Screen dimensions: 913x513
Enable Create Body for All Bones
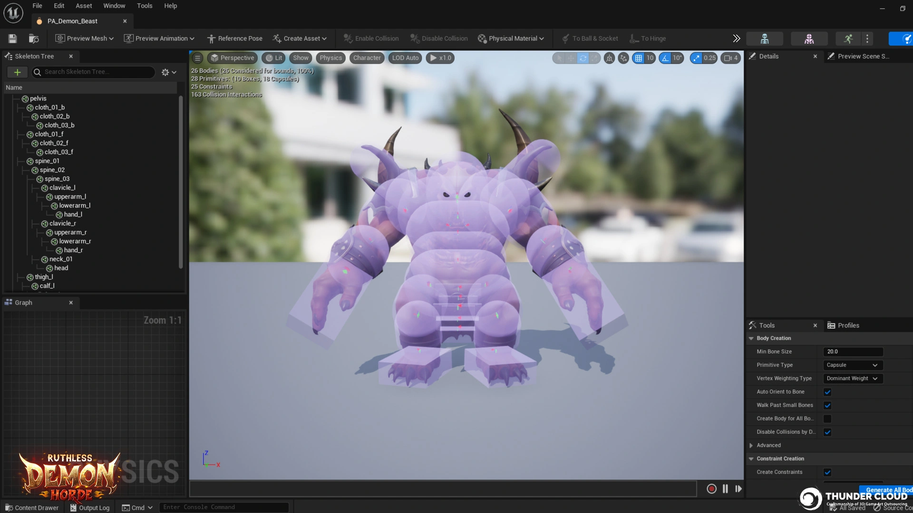pyautogui.click(x=827, y=419)
